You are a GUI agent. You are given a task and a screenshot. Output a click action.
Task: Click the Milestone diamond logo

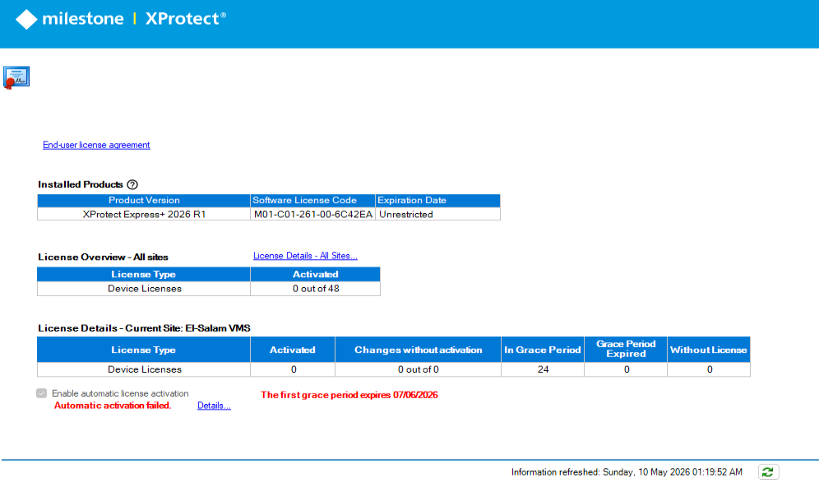26,20
